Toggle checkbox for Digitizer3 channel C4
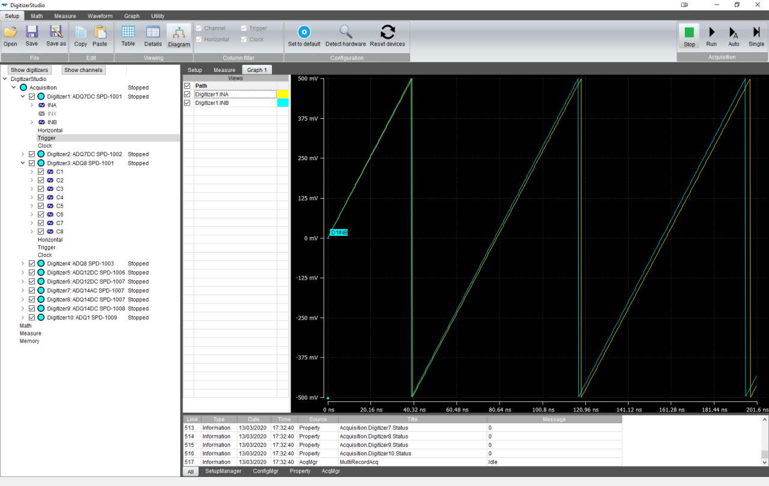Image resolution: width=769 pixels, height=486 pixels. (x=41, y=197)
